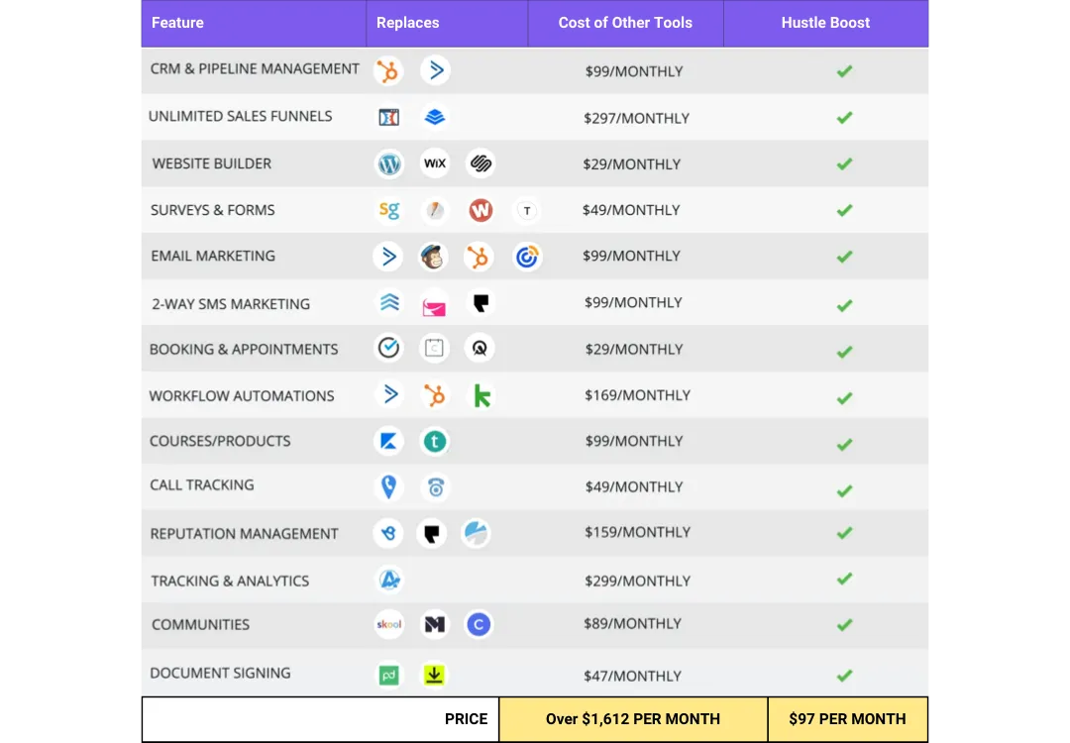Click the green 'pd' logo in Document Signing

[389, 676]
